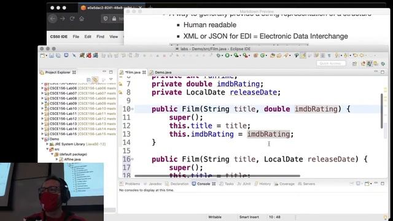
Task: Click the browser forward arrow
Action: click(x=63, y=18)
